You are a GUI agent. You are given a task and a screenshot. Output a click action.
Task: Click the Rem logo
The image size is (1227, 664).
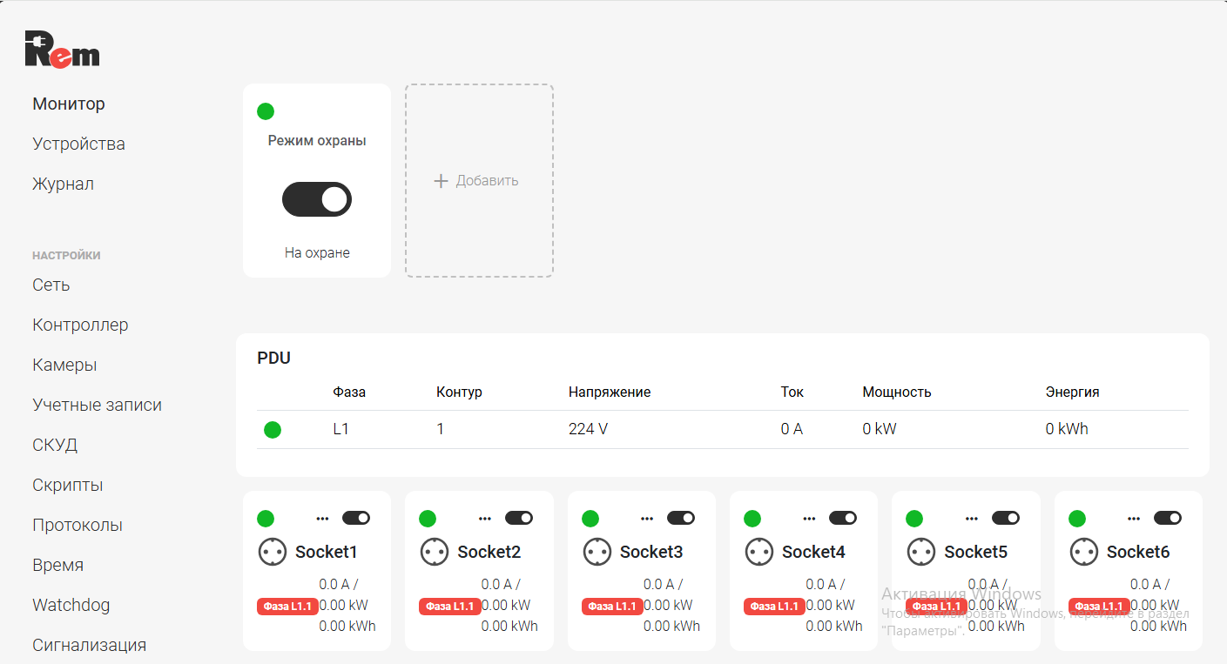coord(62,50)
